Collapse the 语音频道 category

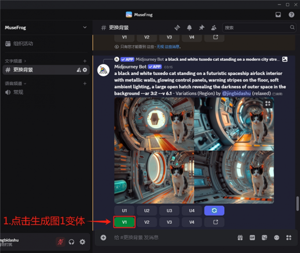pyautogui.click(x=15, y=83)
